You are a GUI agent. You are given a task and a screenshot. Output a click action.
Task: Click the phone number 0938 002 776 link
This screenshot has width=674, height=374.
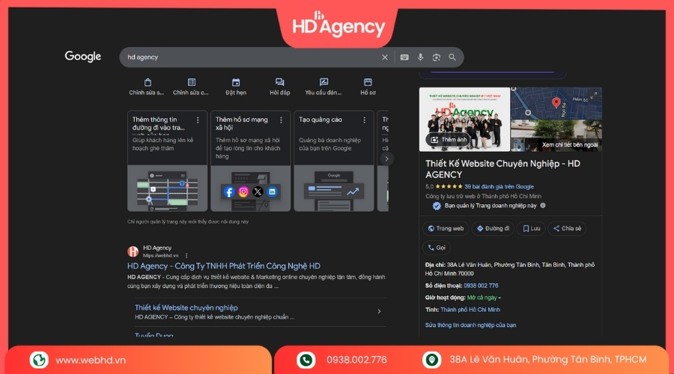pyautogui.click(x=481, y=286)
